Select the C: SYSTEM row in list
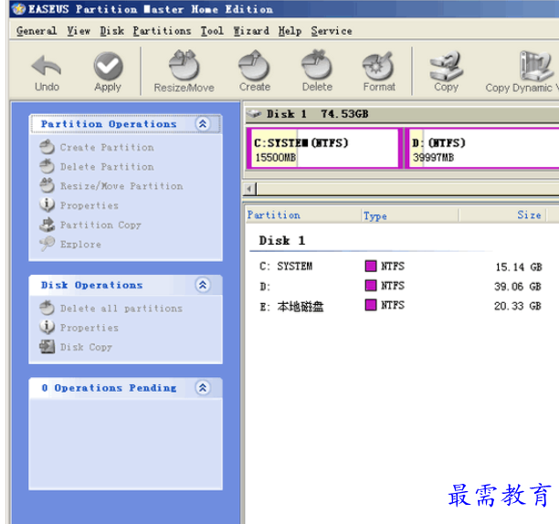Viewport: 559px width, 524px height. 401,266
